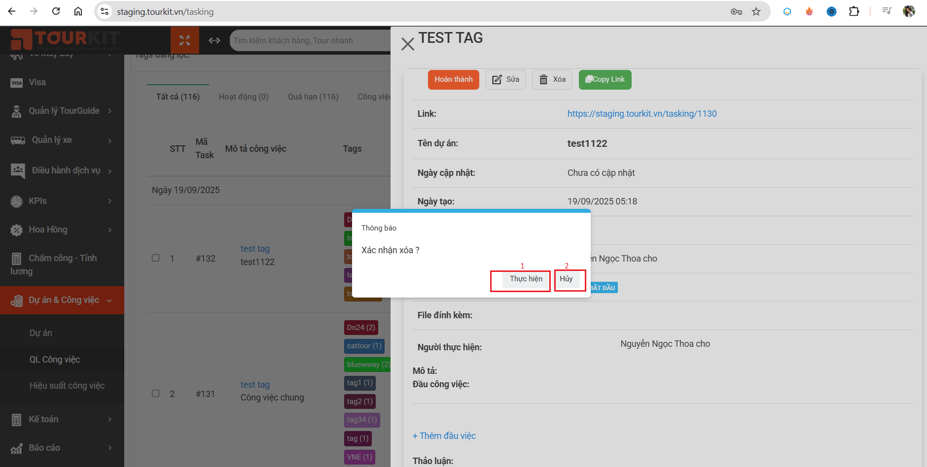Click the fullscreen expand icon in header

click(185, 40)
